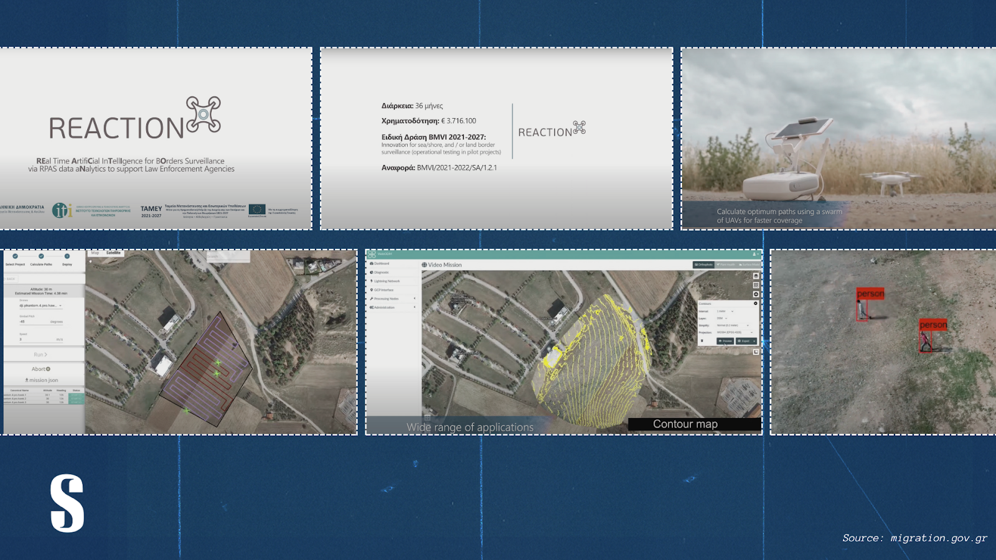
Task: Toggle the Select Project step checkmark
Action: [x=15, y=256]
